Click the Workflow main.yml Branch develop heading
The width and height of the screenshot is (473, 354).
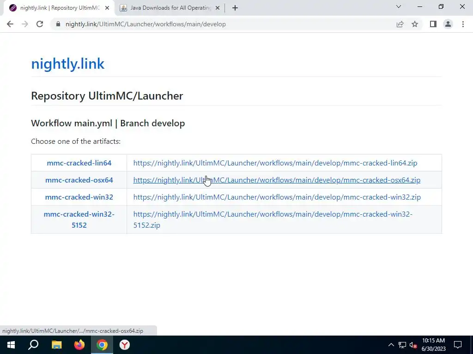tap(108, 123)
